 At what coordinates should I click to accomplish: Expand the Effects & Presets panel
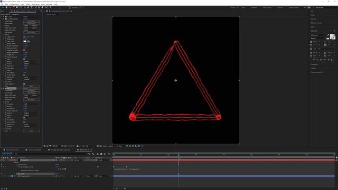coord(316,23)
